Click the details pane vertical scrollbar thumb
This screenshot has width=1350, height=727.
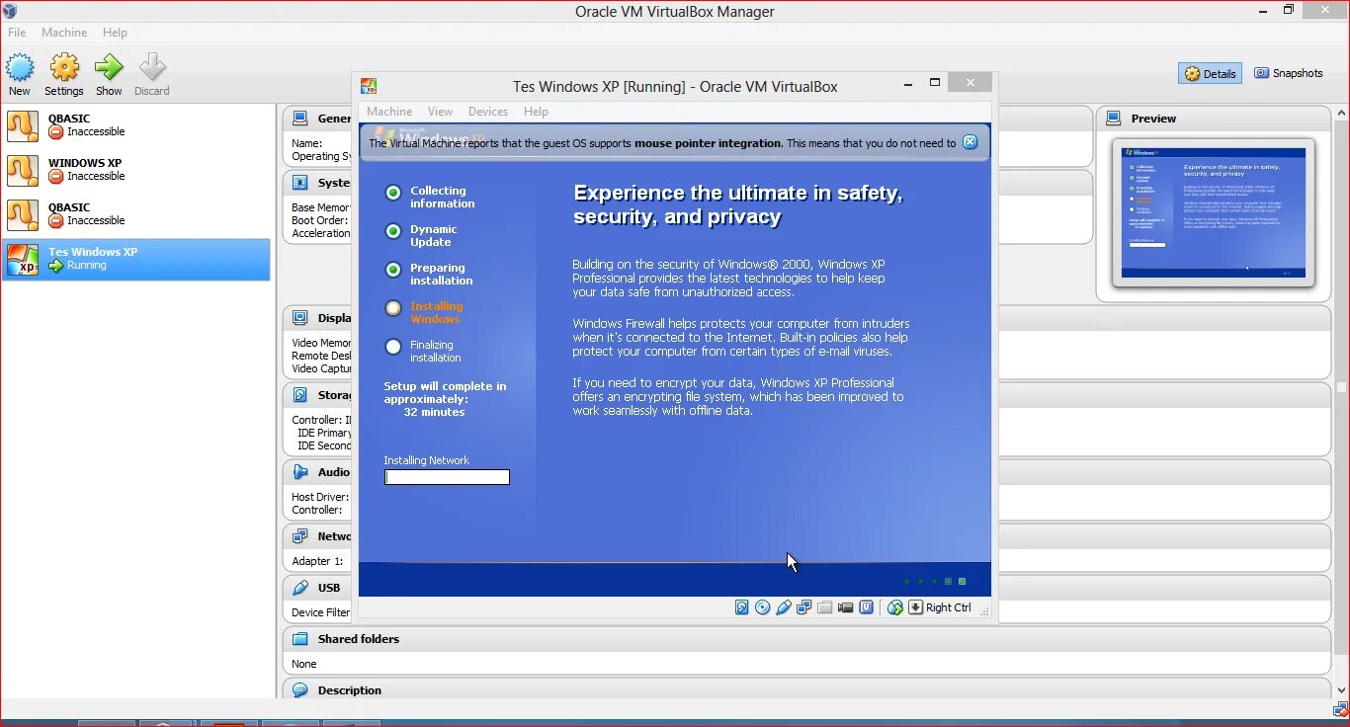pyautogui.click(x=1341, y=387)
